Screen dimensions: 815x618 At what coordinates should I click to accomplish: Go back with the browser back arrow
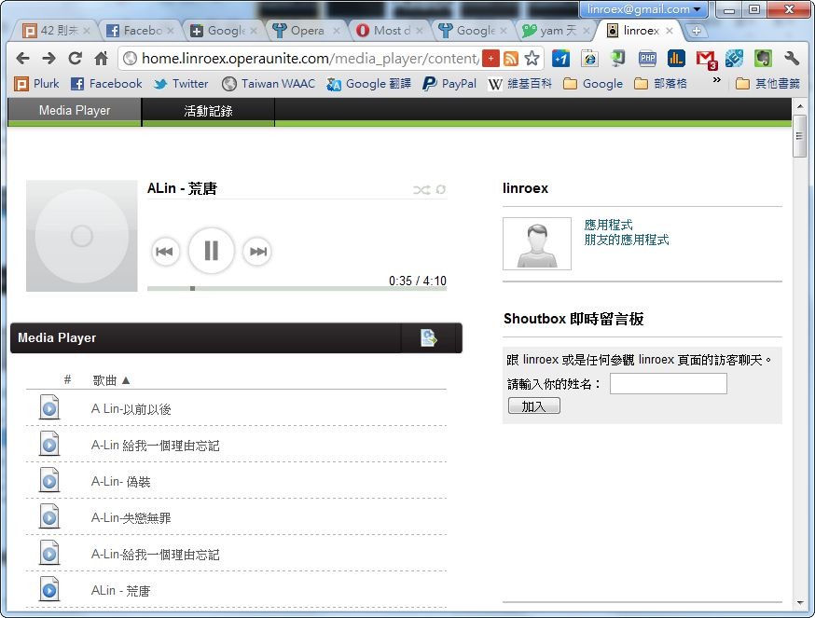(x=22, y=58)
